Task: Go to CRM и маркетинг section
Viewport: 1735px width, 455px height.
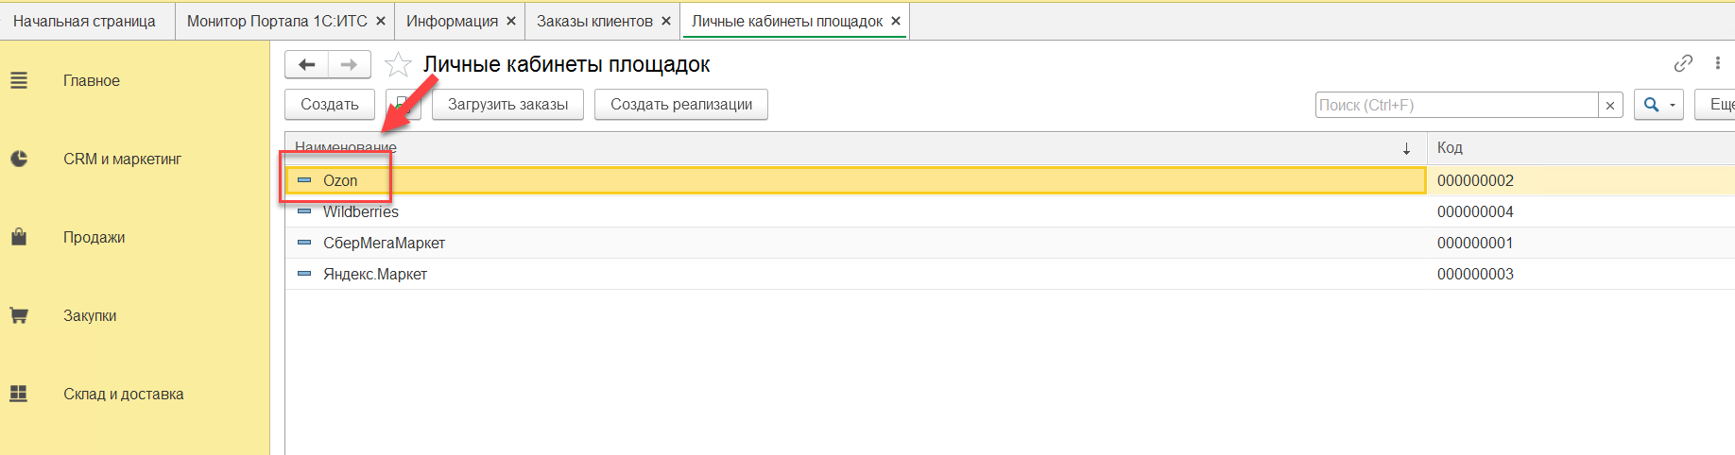Action: click(x=122, y=160)
